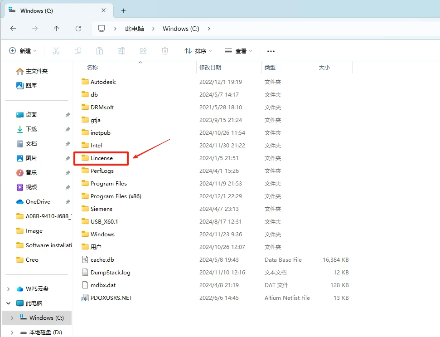The image size is (440, 337).
Task: Sort by 大小 column header
Action: pos(324,68)
